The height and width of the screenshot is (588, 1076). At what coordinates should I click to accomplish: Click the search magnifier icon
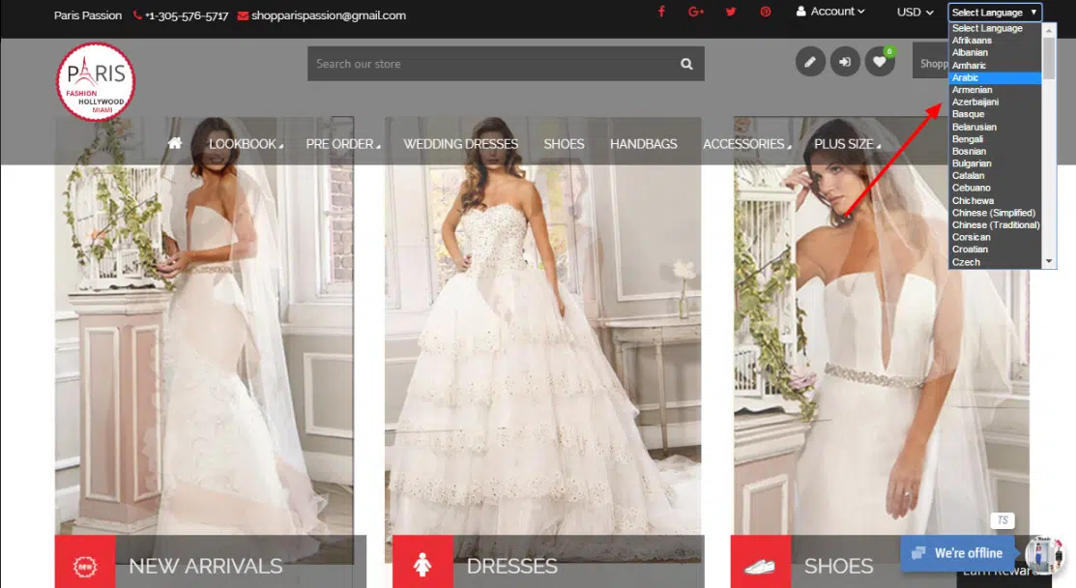pyautogui.click(x=686, y=64)
